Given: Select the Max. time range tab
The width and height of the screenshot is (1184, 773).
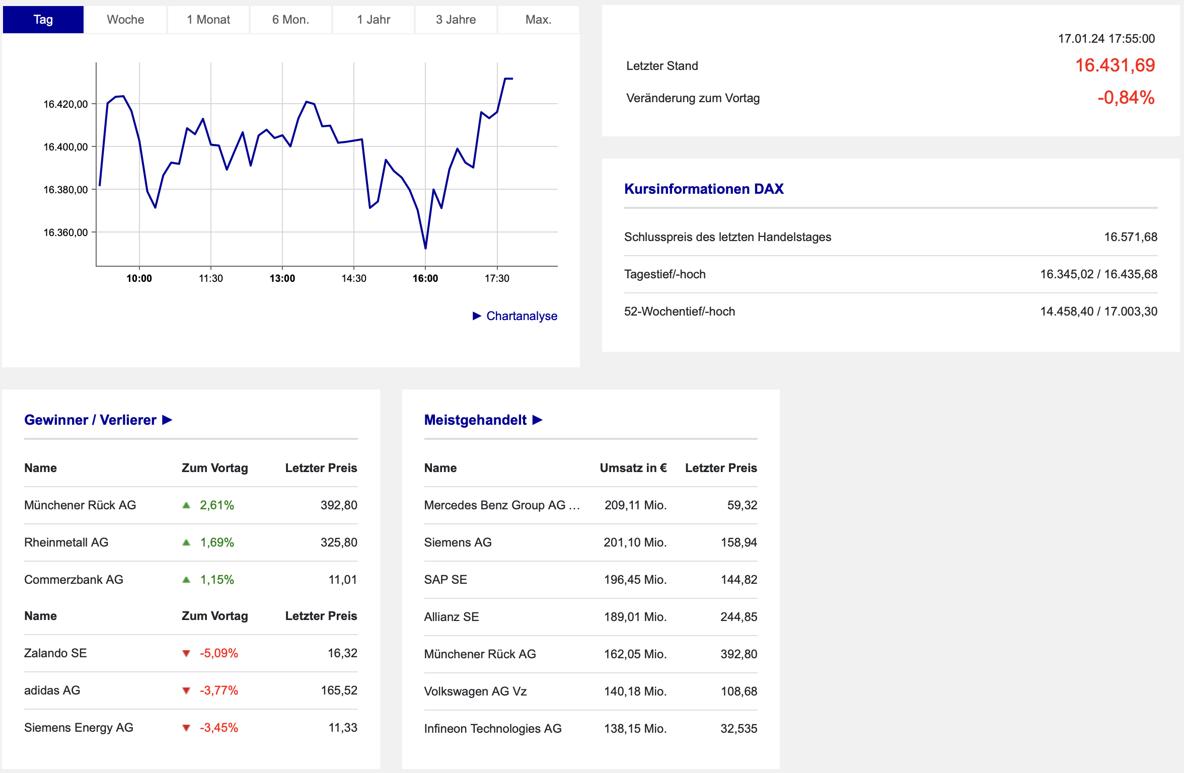Looking at the screenshot, I should 538,20.
